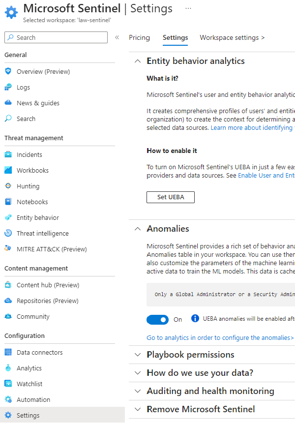295x426 pixels.
Task: Click the Data connectors grid icon
Action: 8,352
